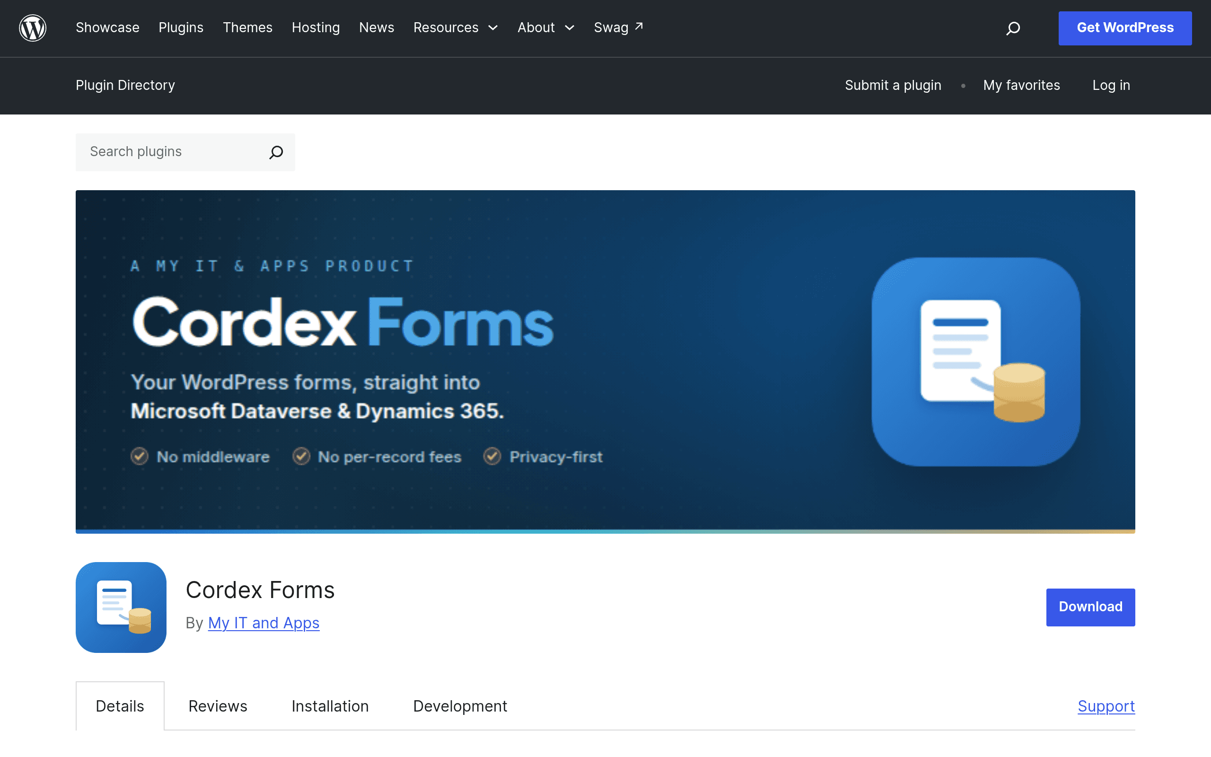The image size is (1211, 757).
Task: Open the News menu item
Action: click(x=377, y=27)
